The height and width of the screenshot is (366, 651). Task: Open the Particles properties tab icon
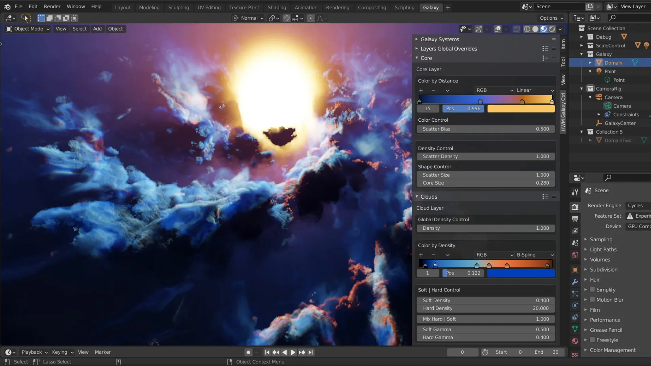click(575, 293)
